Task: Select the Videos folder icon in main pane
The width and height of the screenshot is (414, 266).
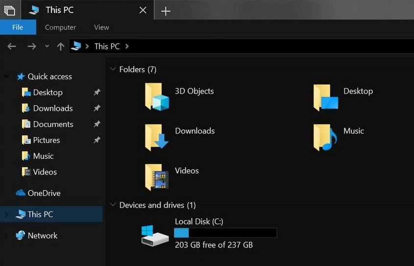Action: 157,177
